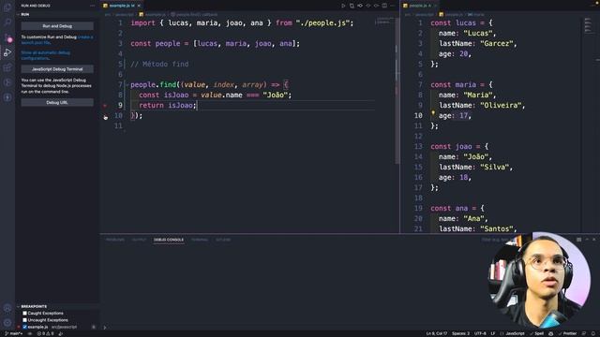Image resolution: width=600 pixels, height=337 pixels.
Task: Fold the people.find block at line 7
Action: (x=127, y=85)
